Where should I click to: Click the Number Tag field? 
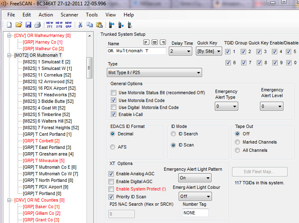pyautogui.click(x=195, y=213)
